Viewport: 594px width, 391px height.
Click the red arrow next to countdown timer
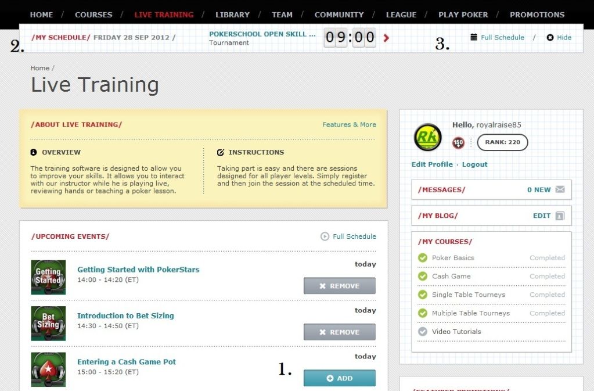386,38
